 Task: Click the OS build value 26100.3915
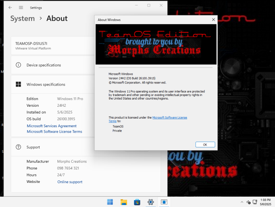click(x=66, y=119)
